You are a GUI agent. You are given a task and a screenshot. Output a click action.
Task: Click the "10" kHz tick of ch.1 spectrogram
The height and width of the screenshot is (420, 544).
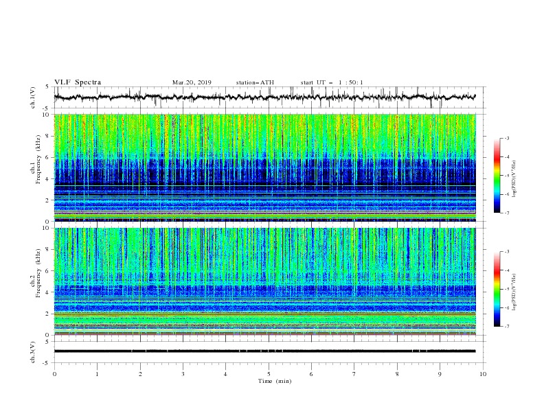(x=46, y=115)
